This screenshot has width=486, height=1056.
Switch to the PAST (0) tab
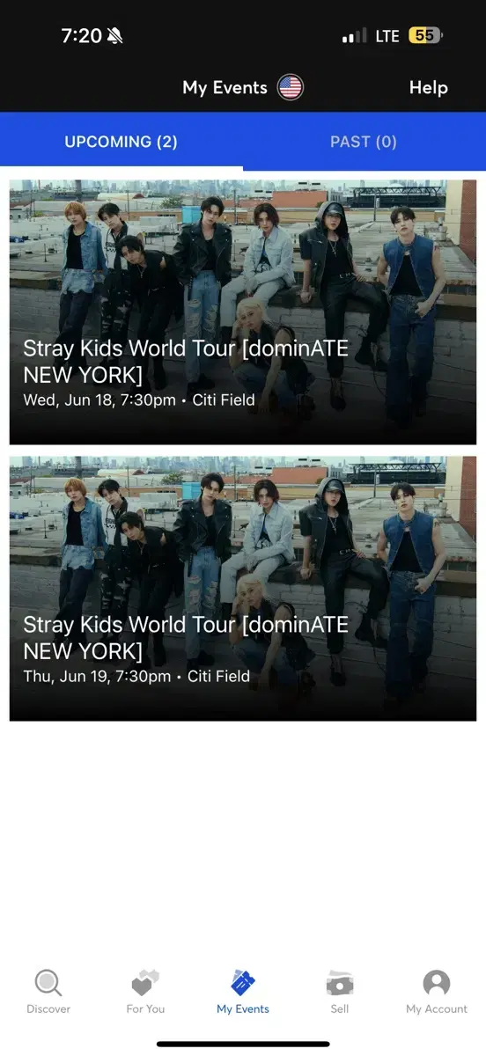click(x=364, y=142)
